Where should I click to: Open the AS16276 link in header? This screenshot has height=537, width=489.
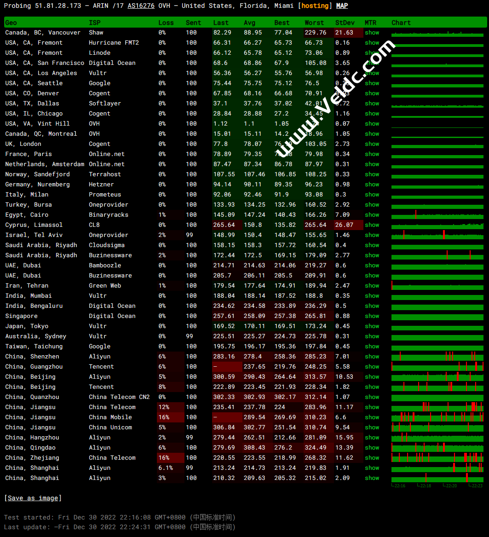141,6
